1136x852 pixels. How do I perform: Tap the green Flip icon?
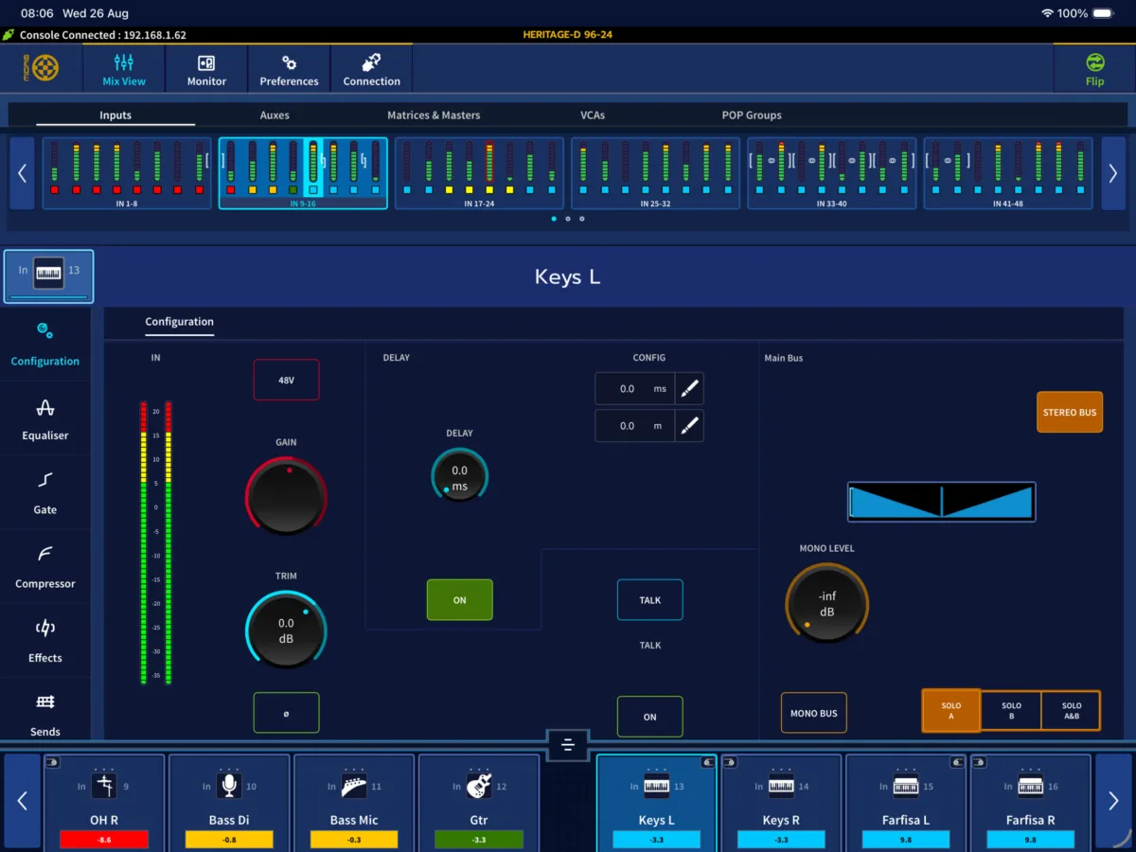click(1094, 63)
